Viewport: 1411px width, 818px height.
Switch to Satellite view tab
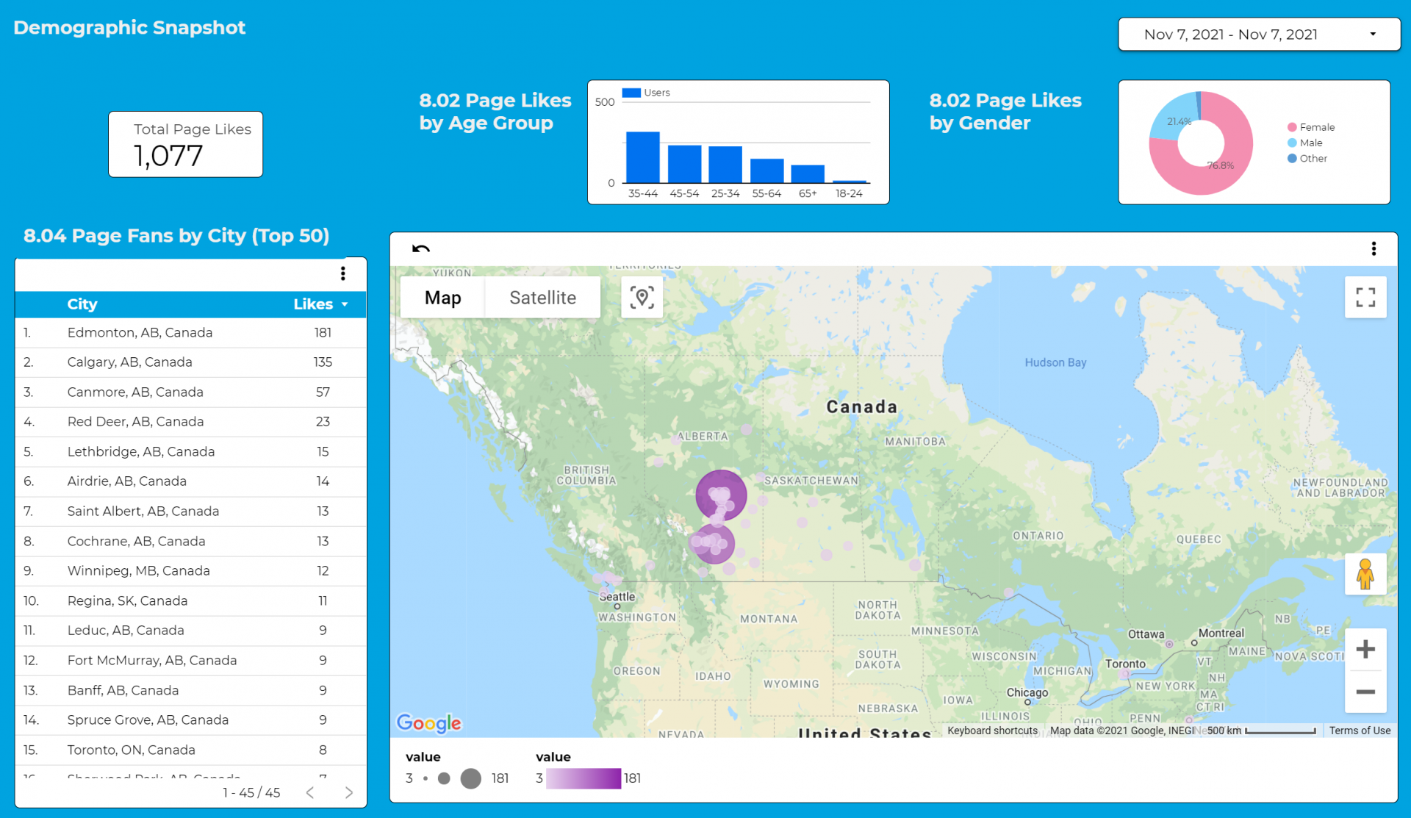pyautogui.click(x=542, y=298)
